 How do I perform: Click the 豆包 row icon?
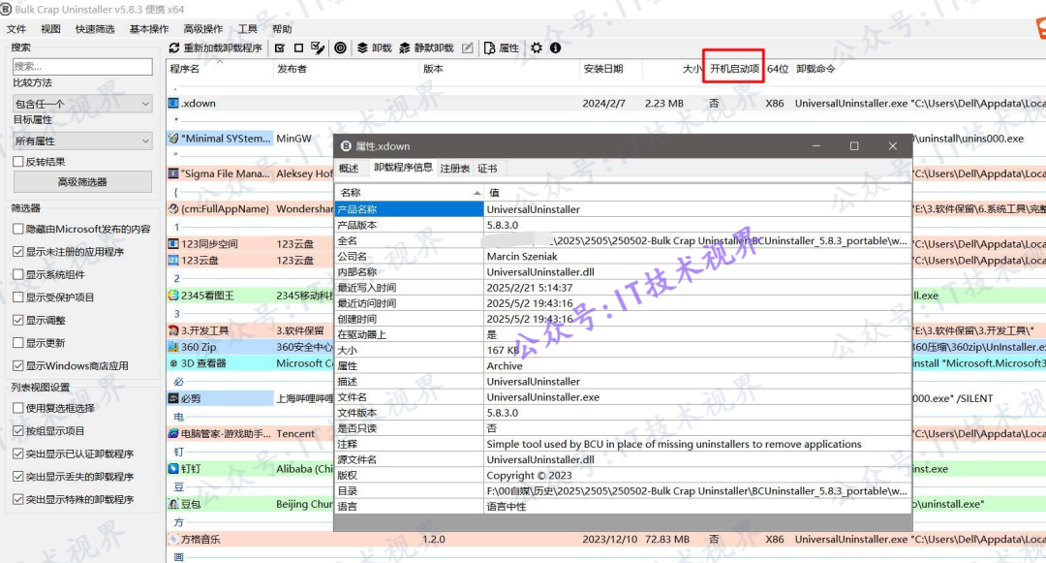tap(173, 504)
